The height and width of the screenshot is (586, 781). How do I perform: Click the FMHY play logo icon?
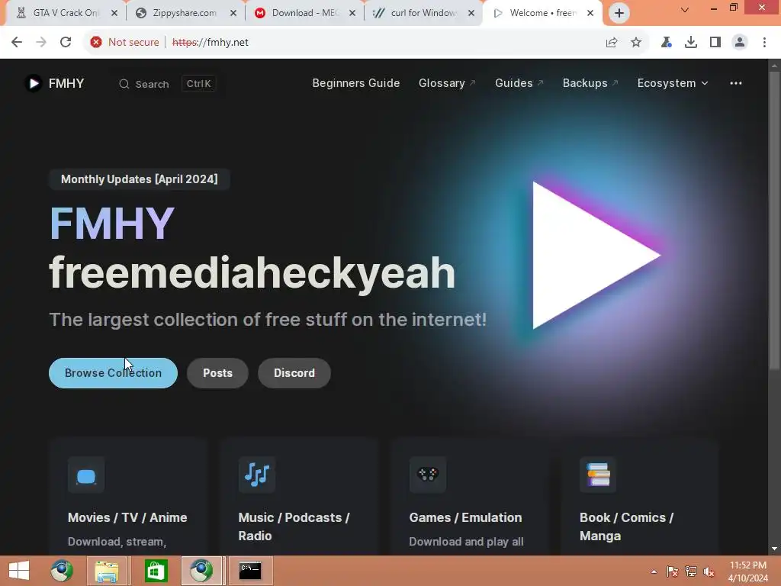34,83
